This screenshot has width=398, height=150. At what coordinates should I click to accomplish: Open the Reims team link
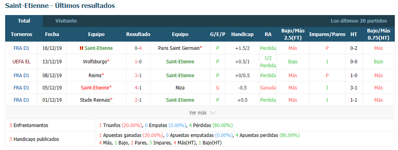point(96,75)
